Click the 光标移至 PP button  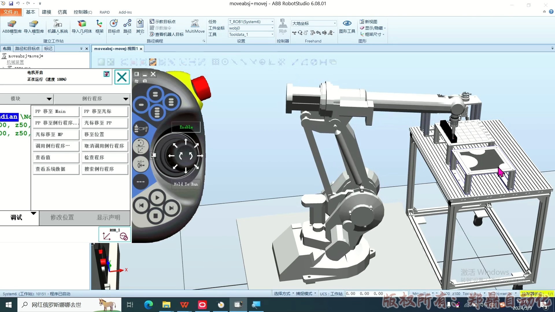click(x=105, y=123)
